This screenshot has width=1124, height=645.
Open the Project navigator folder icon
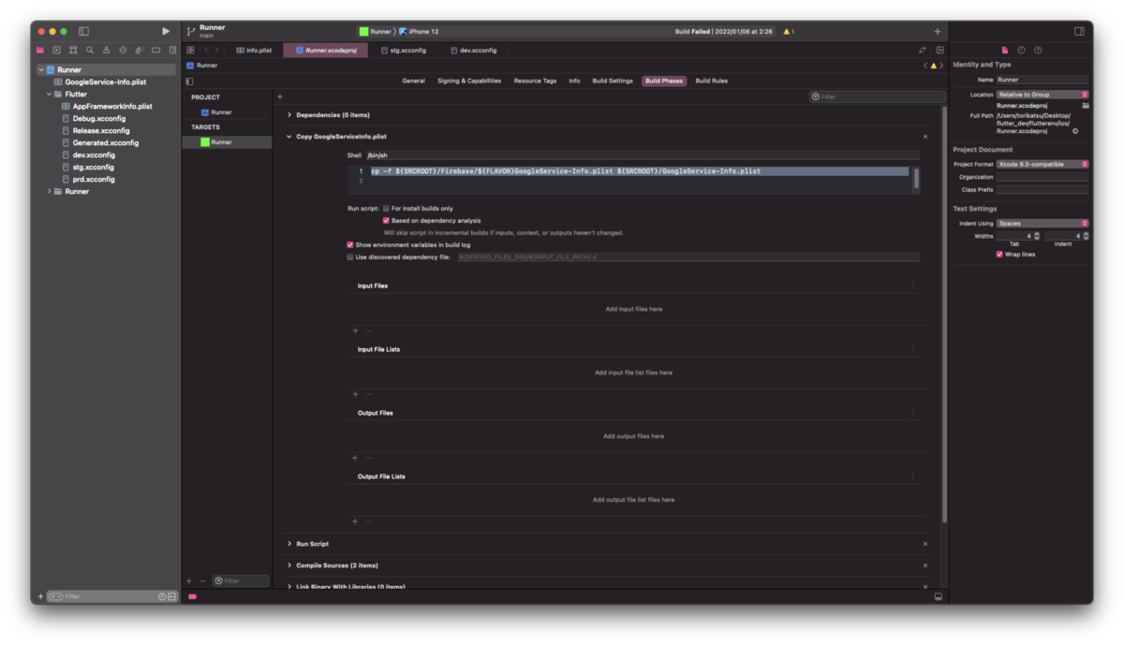click(40, 50)
